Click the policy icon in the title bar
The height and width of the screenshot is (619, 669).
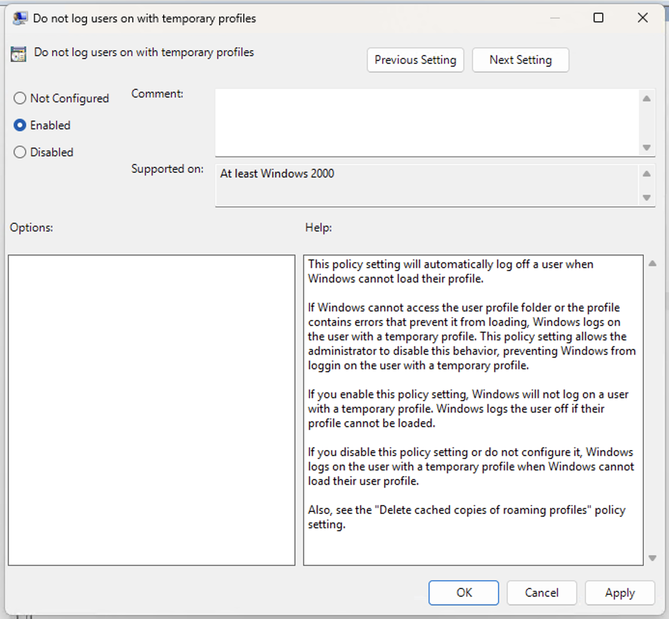(20, 18)
